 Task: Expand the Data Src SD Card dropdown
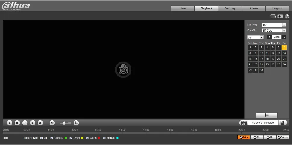coord(274,31)
